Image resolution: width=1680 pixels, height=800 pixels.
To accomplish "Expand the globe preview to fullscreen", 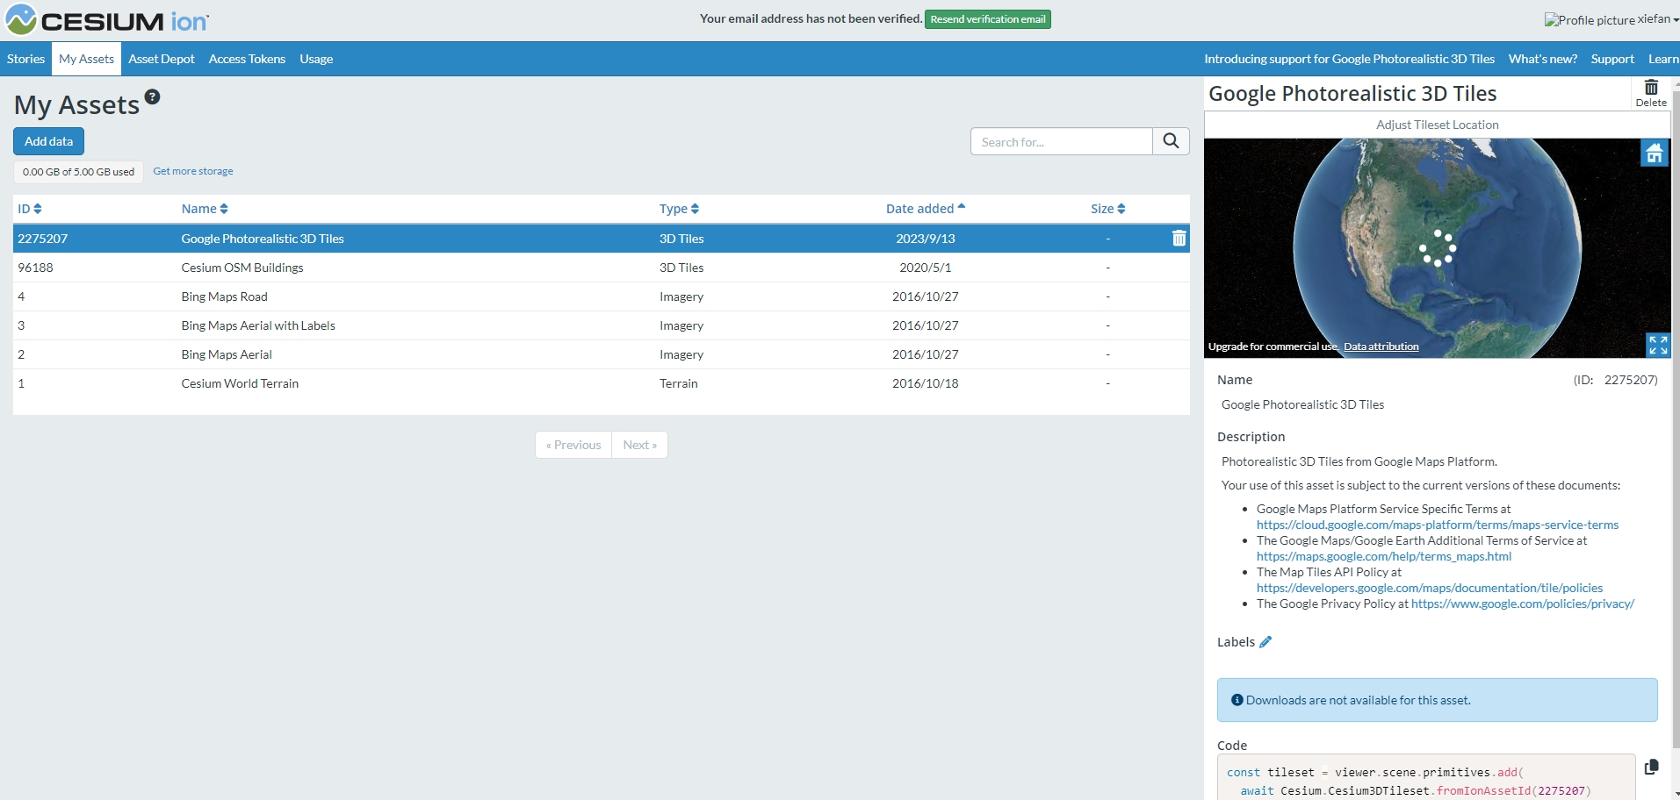I will click(x=1658, y=345).
